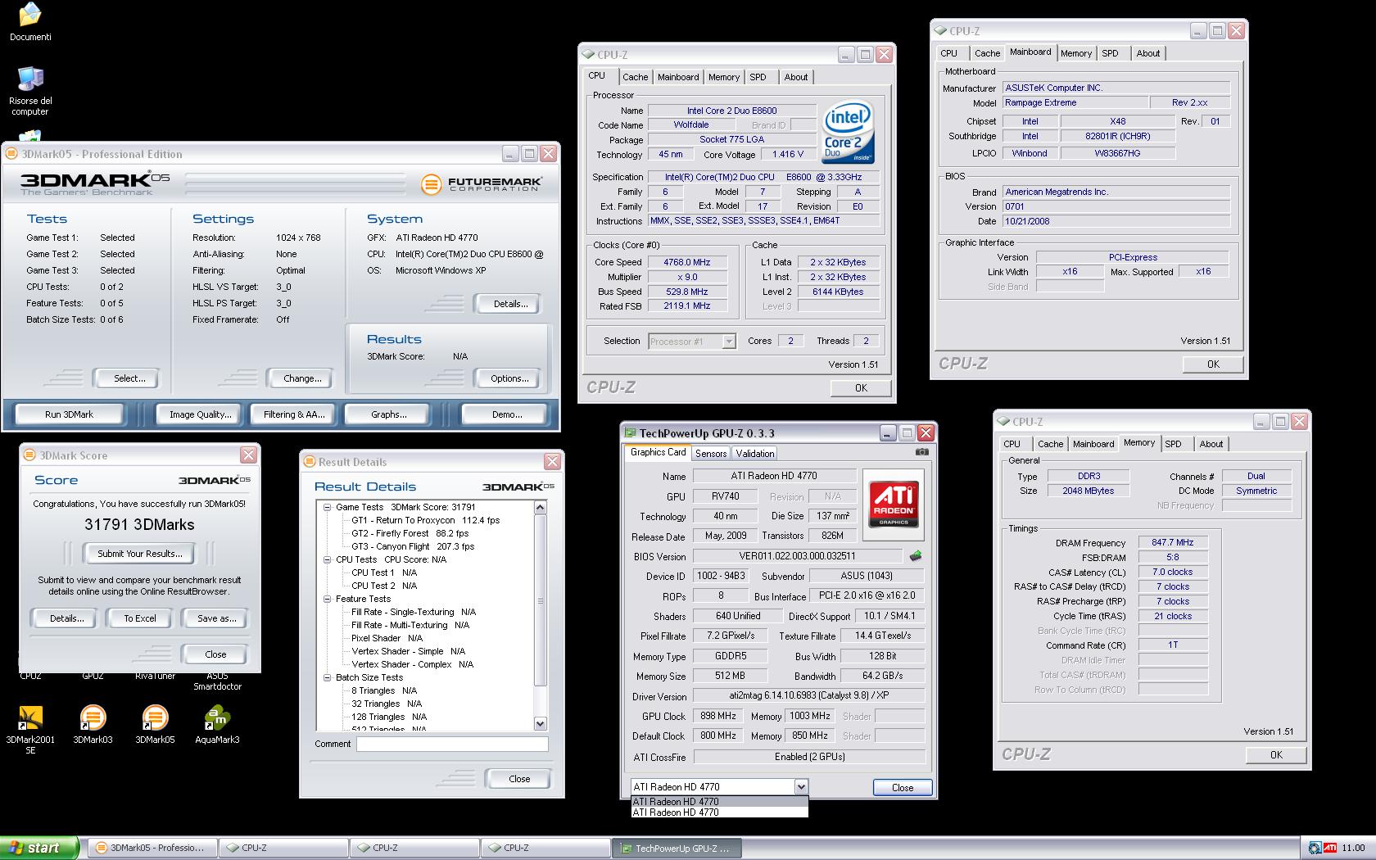The height and width of the screenshot is (860, 1376).
Task: Collapse the CPU Tests tree node
Action: coord(327,559)
